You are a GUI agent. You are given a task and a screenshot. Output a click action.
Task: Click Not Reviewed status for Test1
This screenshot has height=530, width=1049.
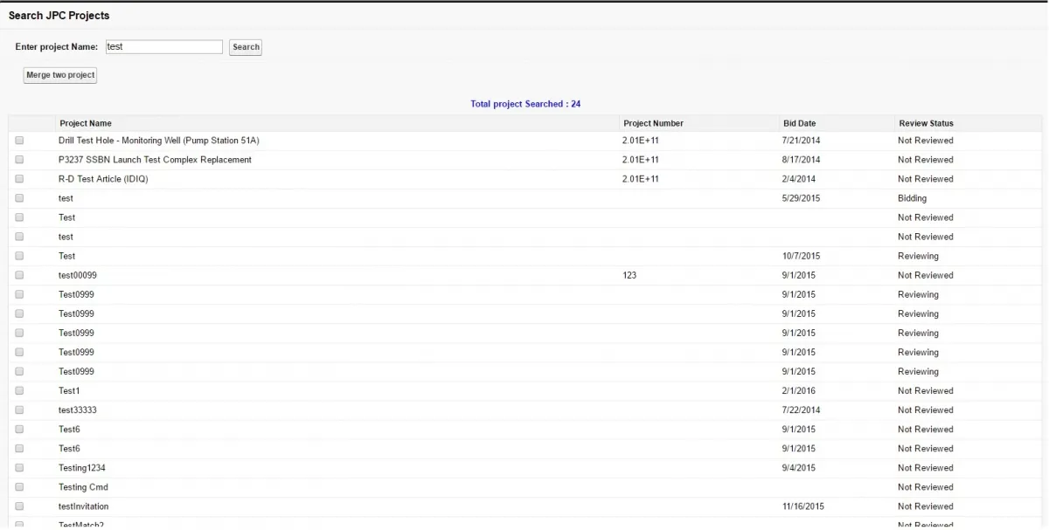pyautogui.click(x=926, y=391)
